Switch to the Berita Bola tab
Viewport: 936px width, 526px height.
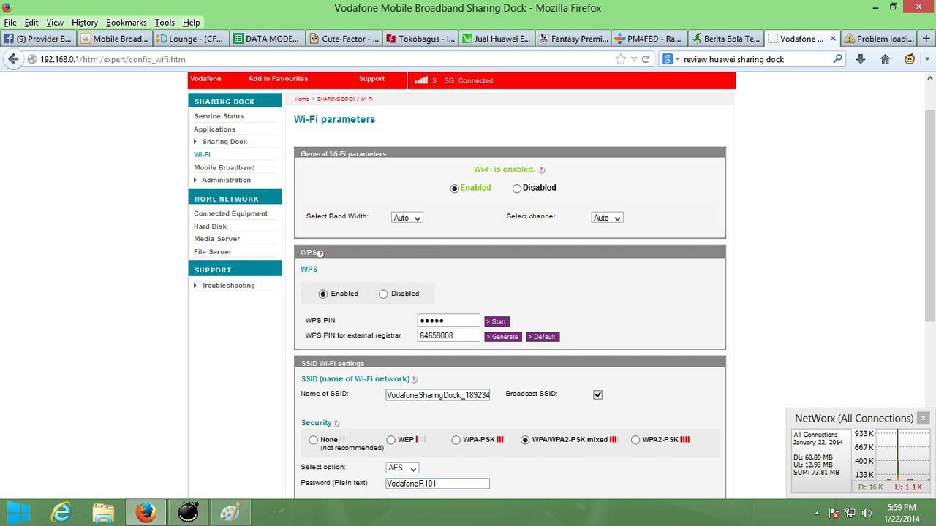(725, 39)
